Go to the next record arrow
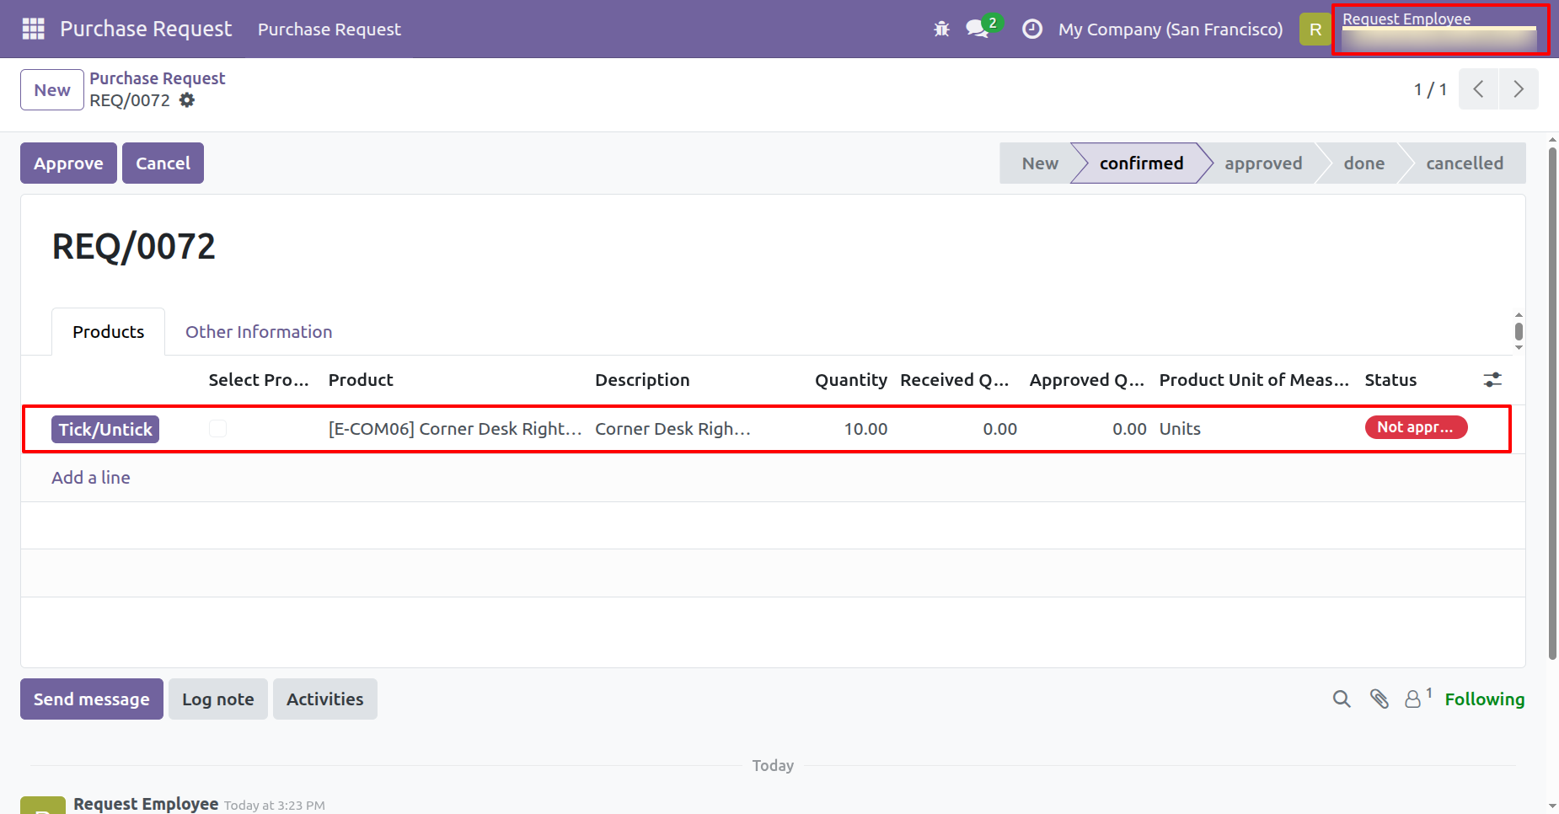This screenshot has height=814, width=1559. (1518, 89)
